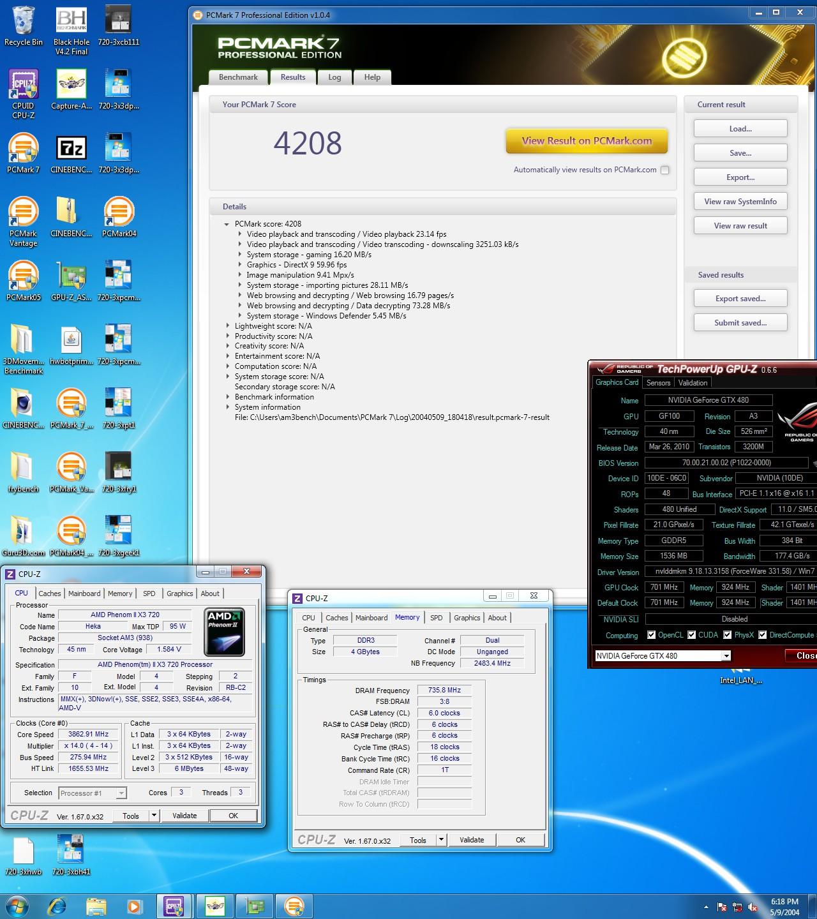Open the GPU selection dropdown in GPU-Z
The width and height of the screenshot is (817, 919).
point(726,656)
